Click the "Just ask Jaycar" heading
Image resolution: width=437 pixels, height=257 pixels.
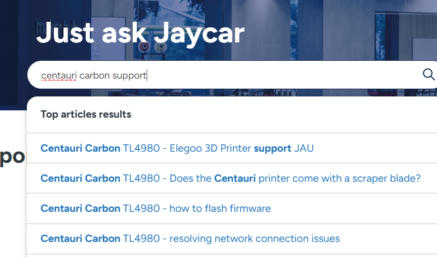pyautogui.click(x=140, y=33)
